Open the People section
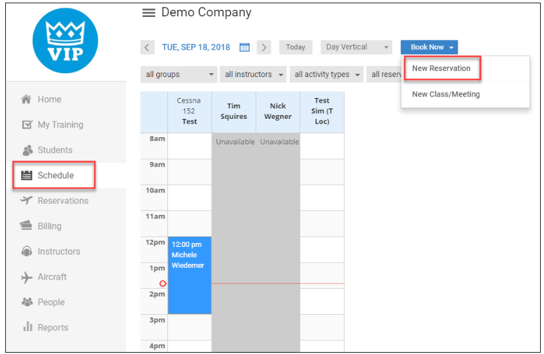Viewport: 544px width, 354px height. pyautogui.click(x=51, y=302)
